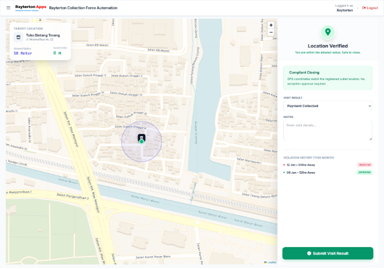Click the green location pin verified icon
The width and height of the screenshot is (384, 269).
click(328, 32)
